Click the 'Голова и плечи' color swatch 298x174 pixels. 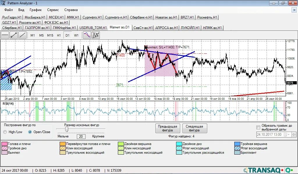4,144
